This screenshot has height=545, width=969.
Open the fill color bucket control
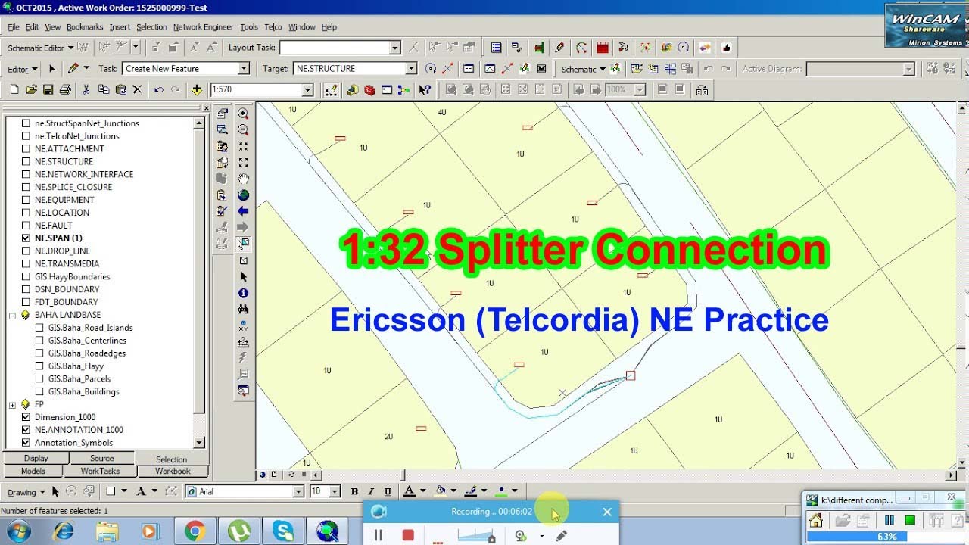(x=440, y=491)
